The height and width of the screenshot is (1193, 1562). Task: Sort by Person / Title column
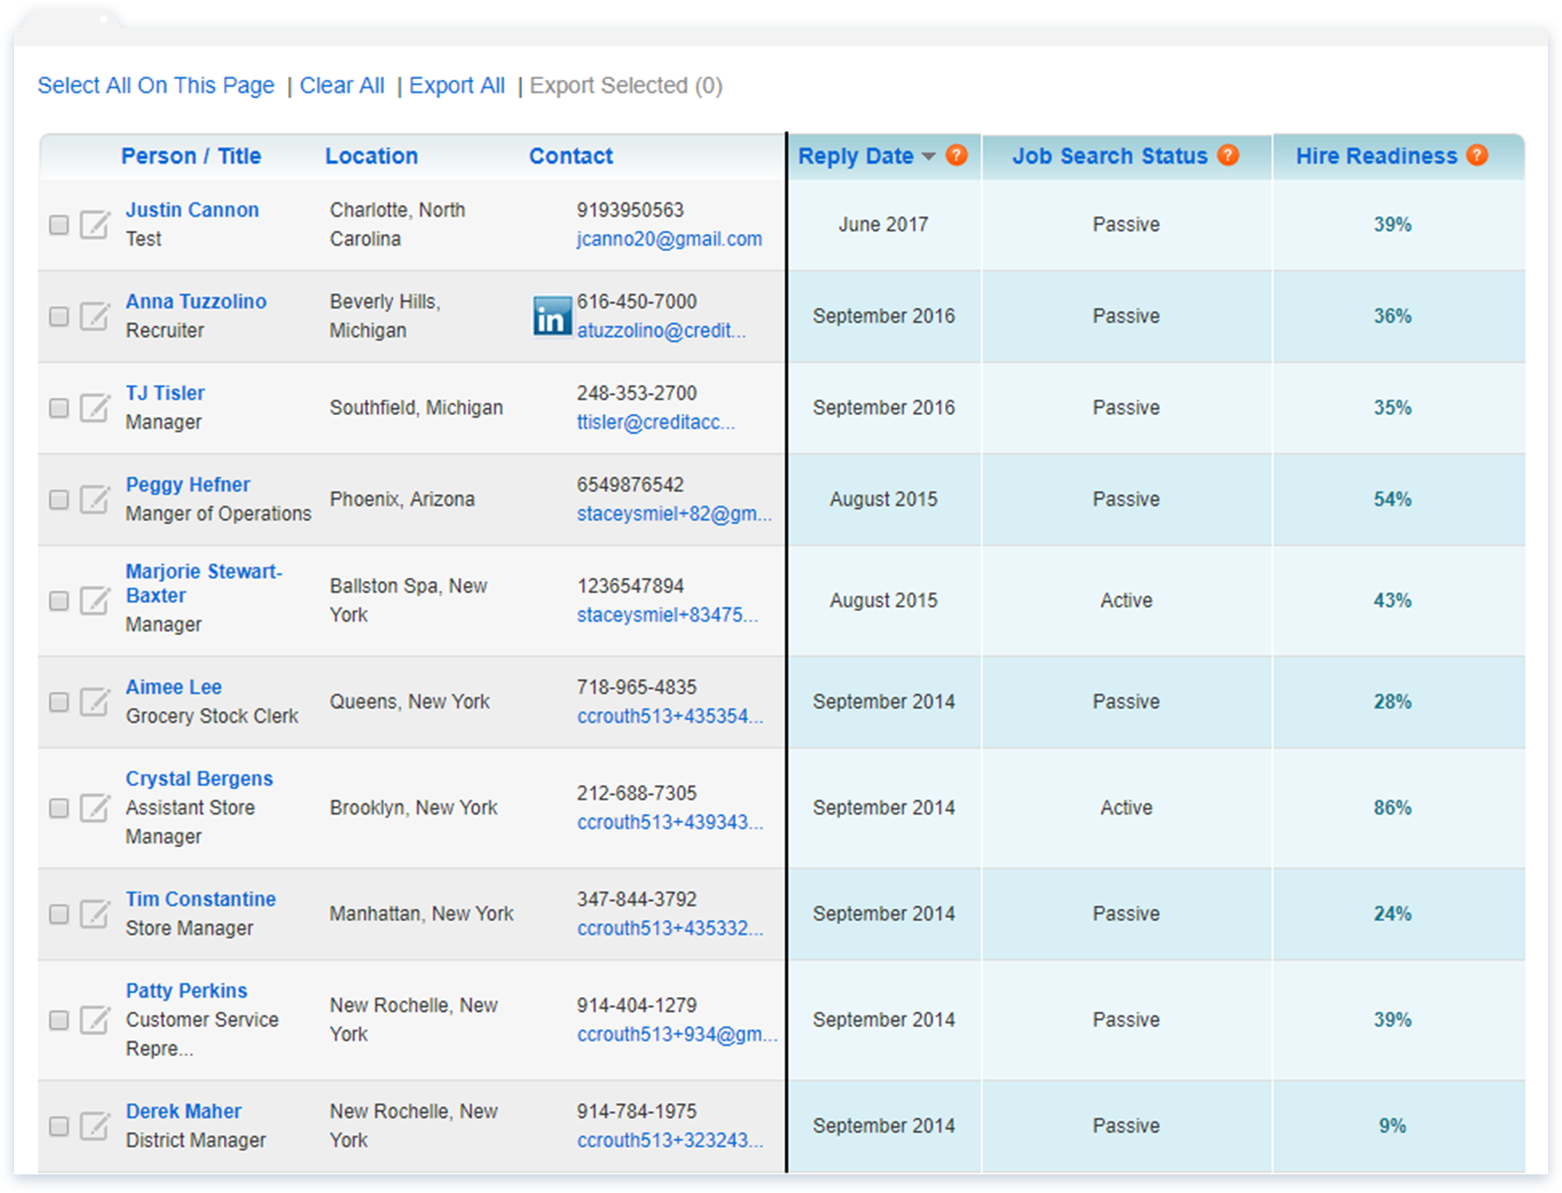pyautogui.click(x=191, y=156)
